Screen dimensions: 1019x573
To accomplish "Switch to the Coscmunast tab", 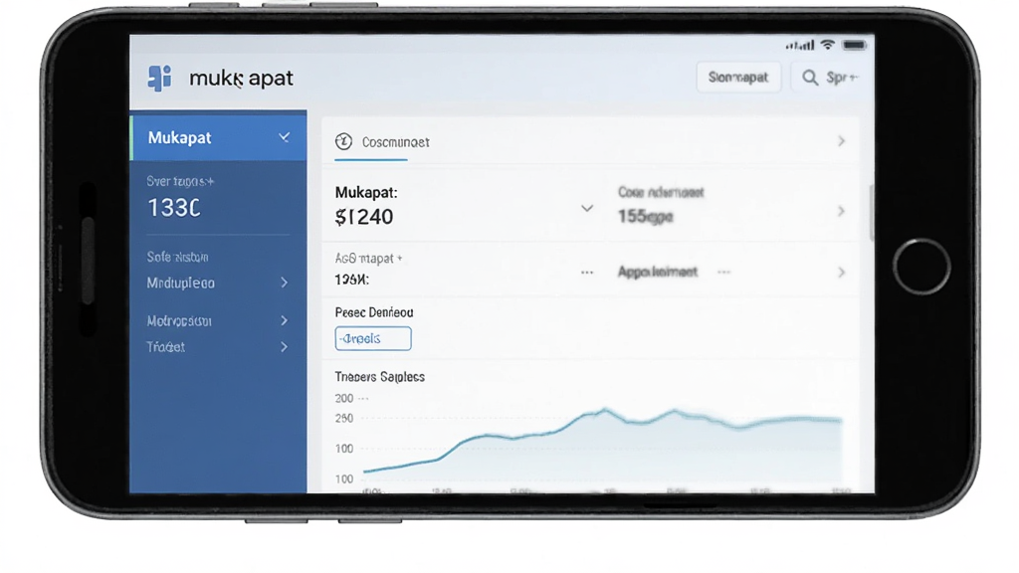I will click(x=382, y=142).
